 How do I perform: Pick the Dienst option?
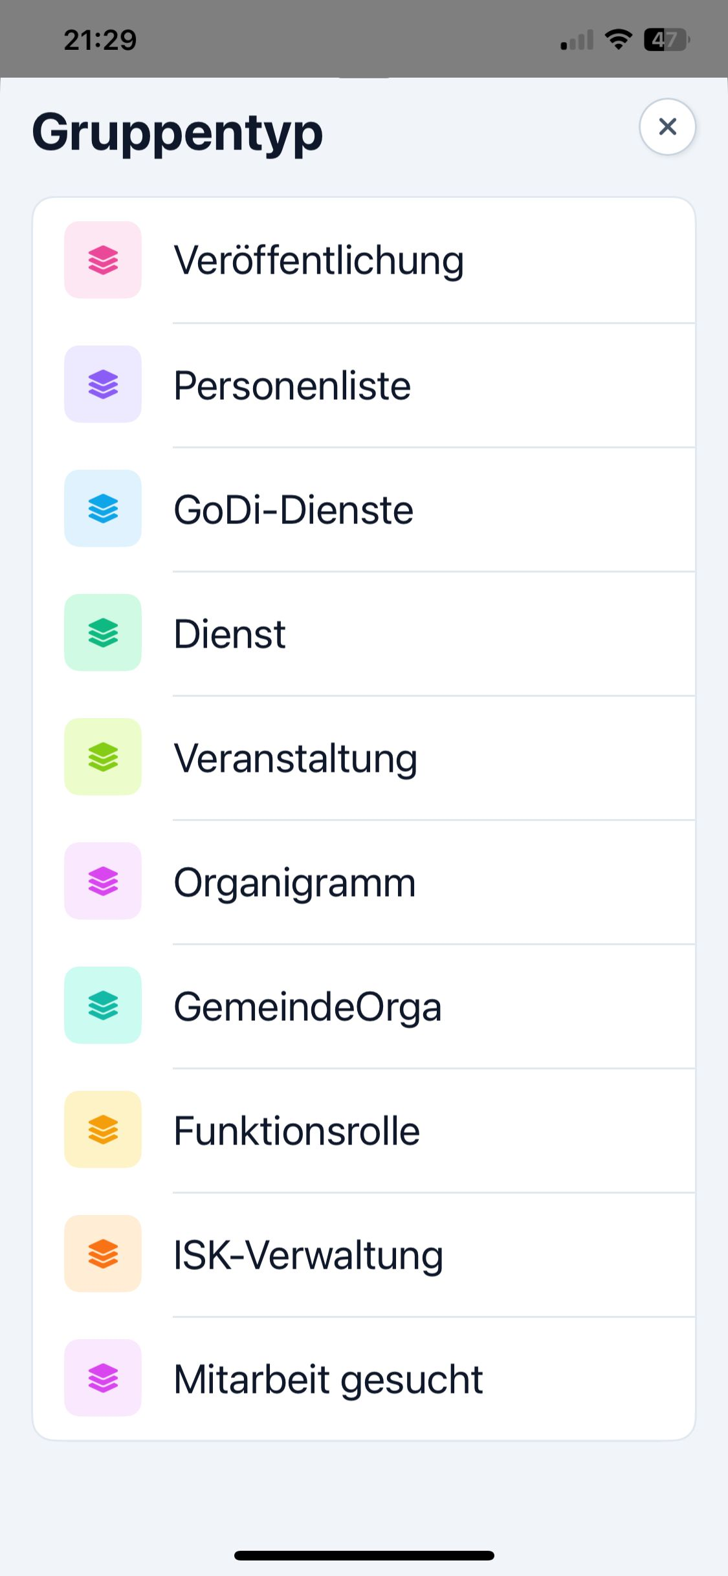point(230,635)
